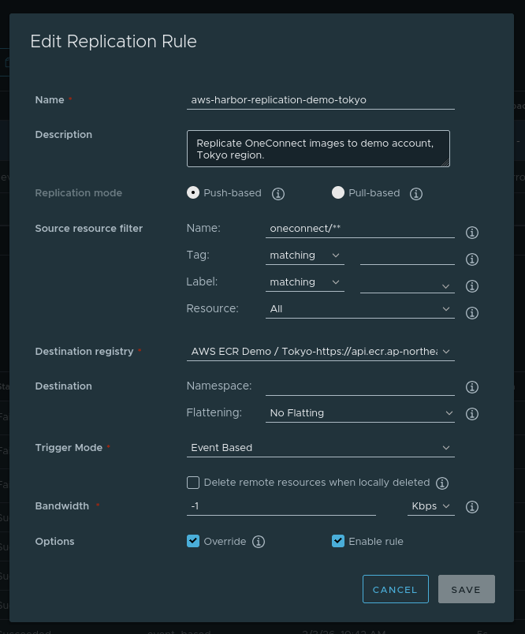Image resolution: width=525 pixels, height=634 pixels.
Task: Click the Cancel button
Action: click(x=395, y=589)
